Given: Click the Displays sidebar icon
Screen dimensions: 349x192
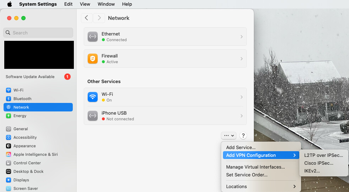Looking at the screenshot, I should [9, 180].
